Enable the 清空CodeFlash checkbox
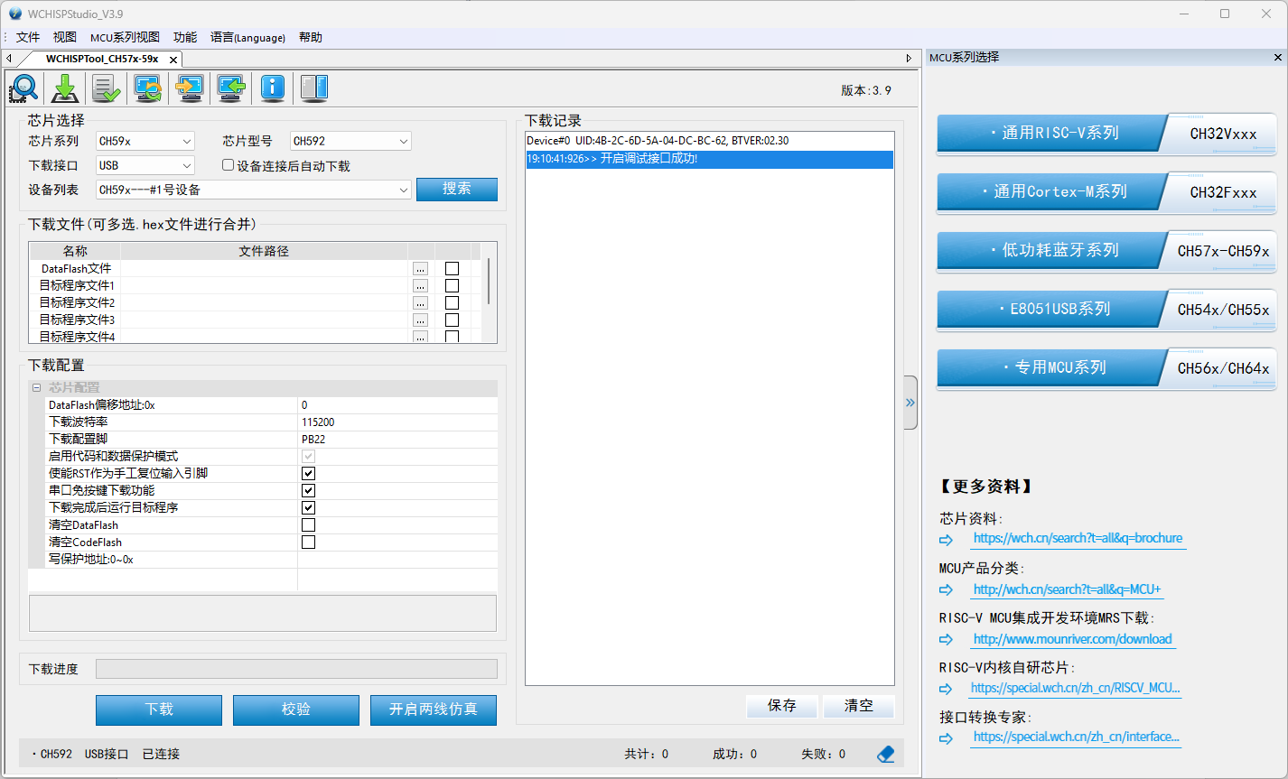Screen dimensions: 1288x779 coord(308,543)
